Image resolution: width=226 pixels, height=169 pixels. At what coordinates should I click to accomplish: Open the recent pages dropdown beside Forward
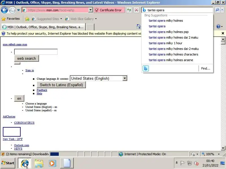click(18, 10)
